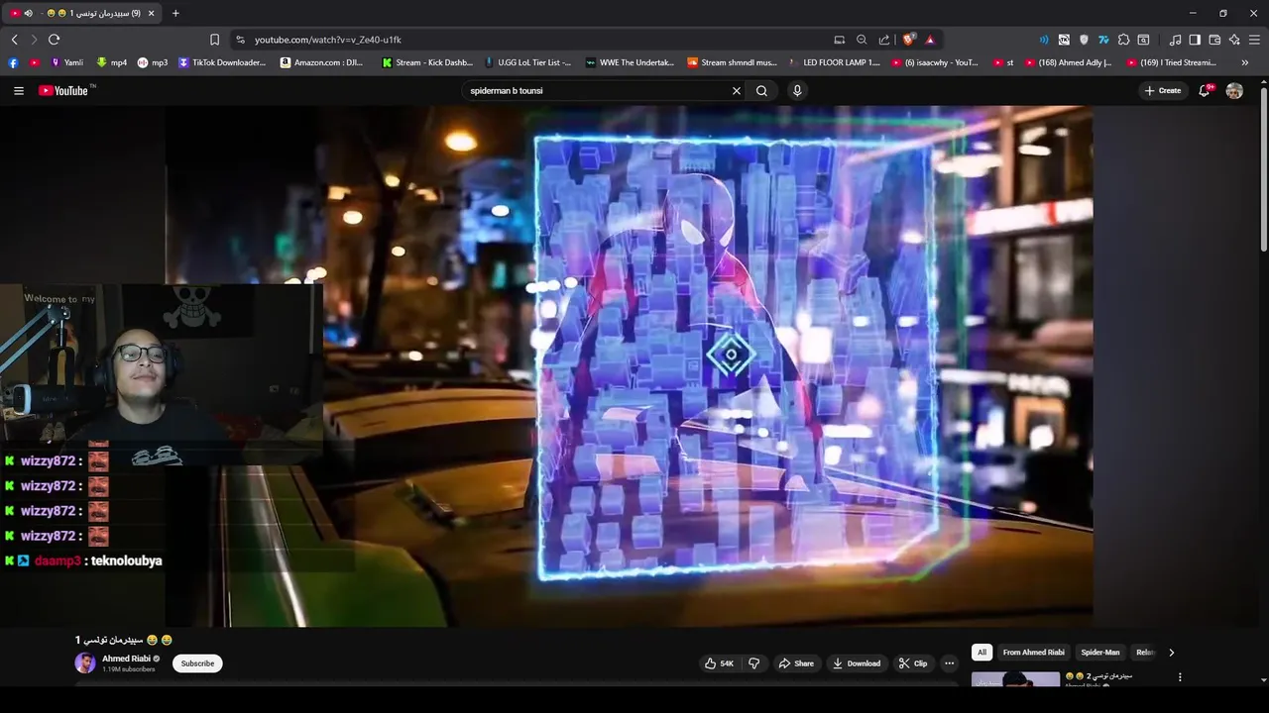The image size is (1269, 713).
Task: Open TikTok Downloader bookmark
Action: coord(222,62)
